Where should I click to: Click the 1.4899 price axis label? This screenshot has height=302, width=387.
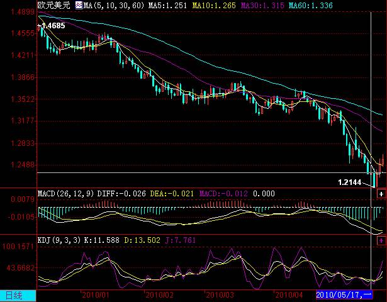[23, 12]
